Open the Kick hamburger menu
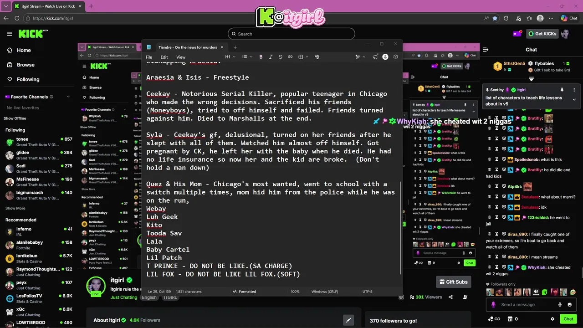This screenshot has width=583, height=328. [10, 34]
